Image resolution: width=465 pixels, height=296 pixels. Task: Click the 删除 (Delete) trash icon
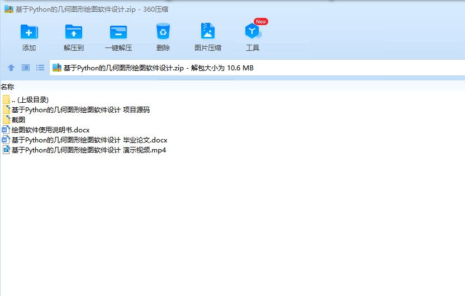click(x=163, y=31)
